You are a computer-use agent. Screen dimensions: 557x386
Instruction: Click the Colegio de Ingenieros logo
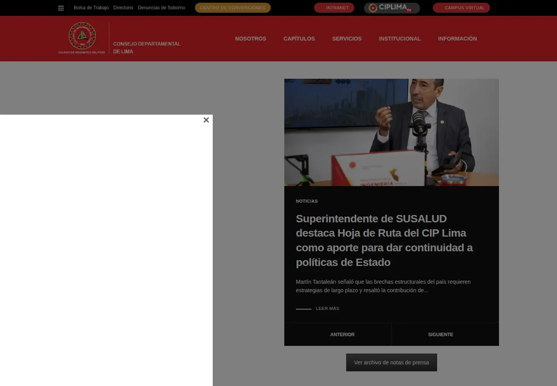pyautogui.click(x=82, y=38)
